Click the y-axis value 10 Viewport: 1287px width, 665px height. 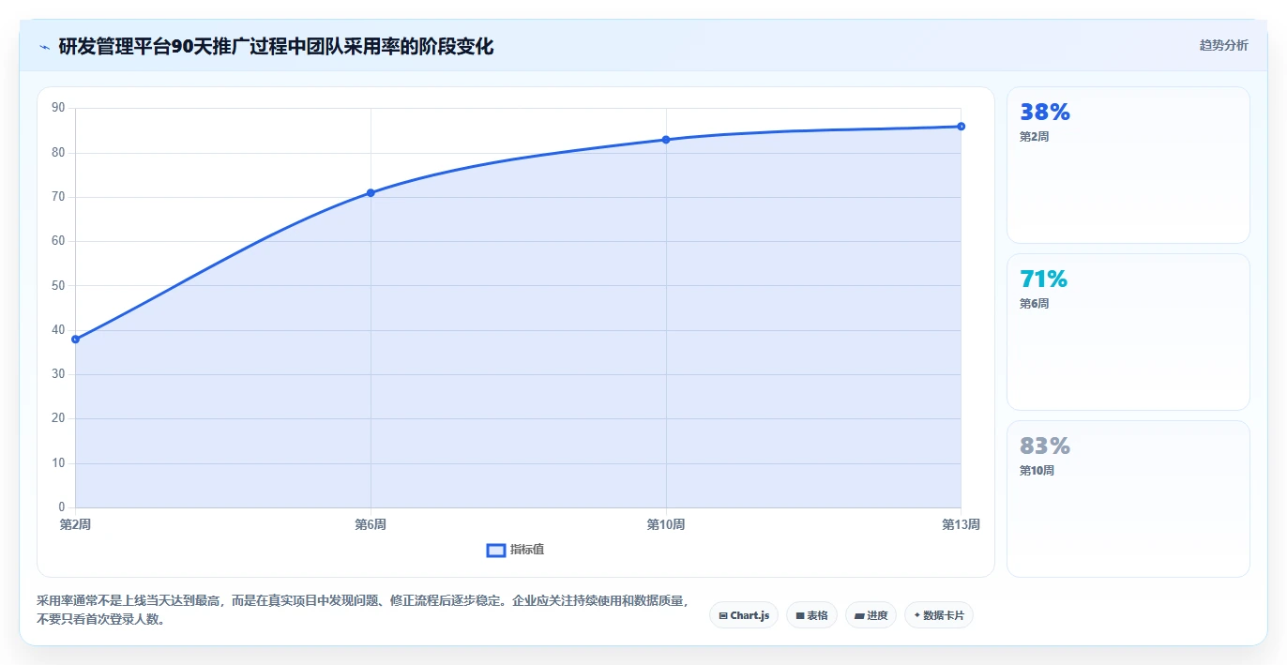(58, 463)
